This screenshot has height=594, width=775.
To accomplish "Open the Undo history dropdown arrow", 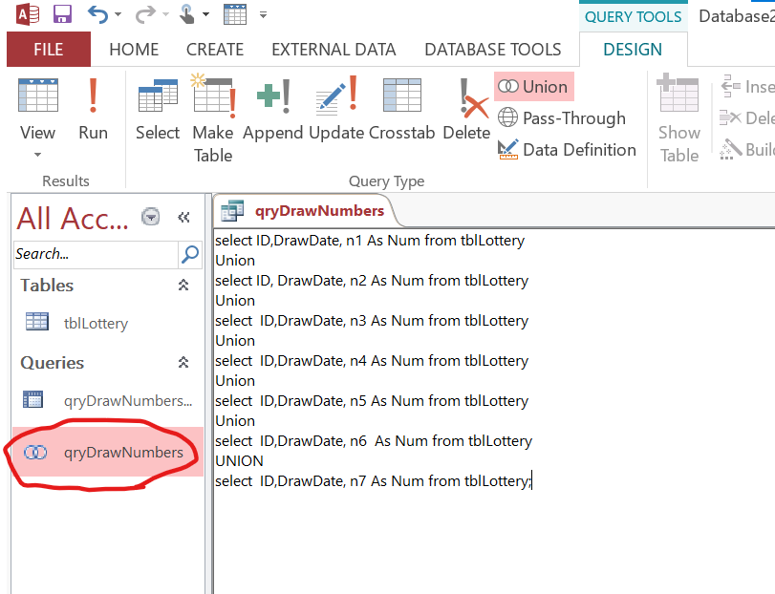I will [x=118, y=14].
